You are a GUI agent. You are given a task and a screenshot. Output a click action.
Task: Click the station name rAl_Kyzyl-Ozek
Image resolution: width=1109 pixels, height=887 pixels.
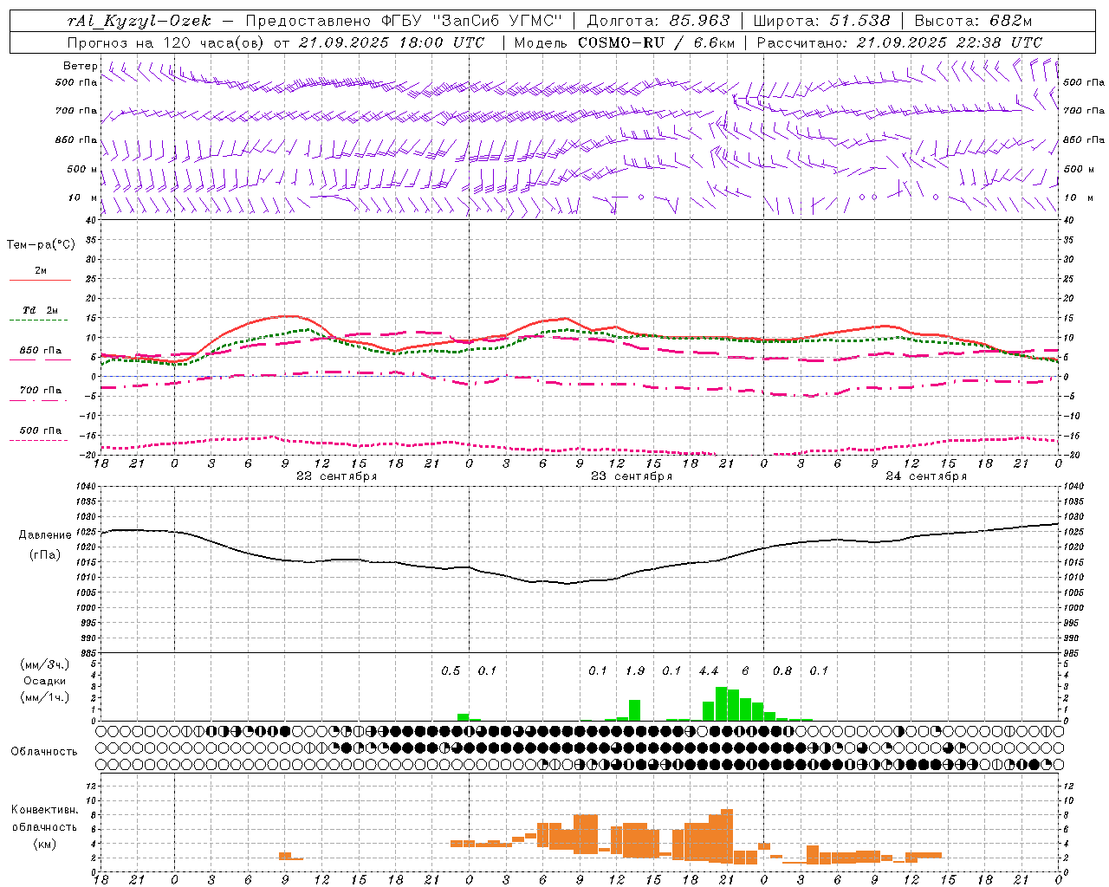click(x=139, y=21)
